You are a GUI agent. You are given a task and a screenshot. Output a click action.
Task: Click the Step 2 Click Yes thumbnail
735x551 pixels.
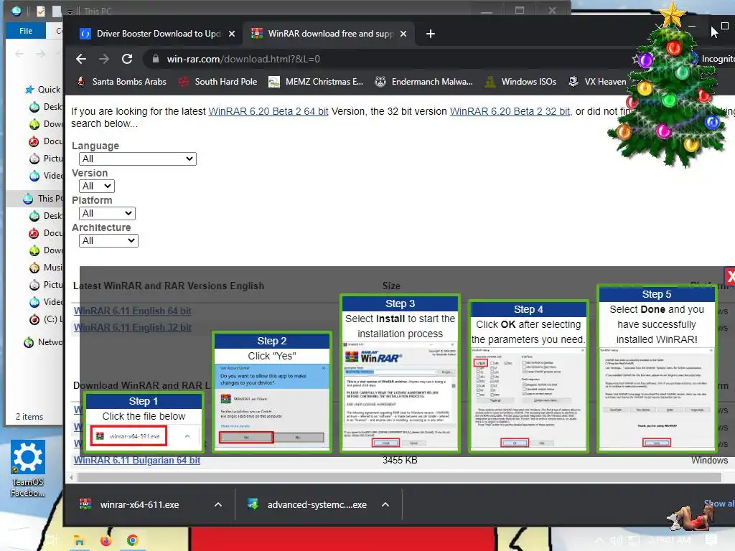272,392
